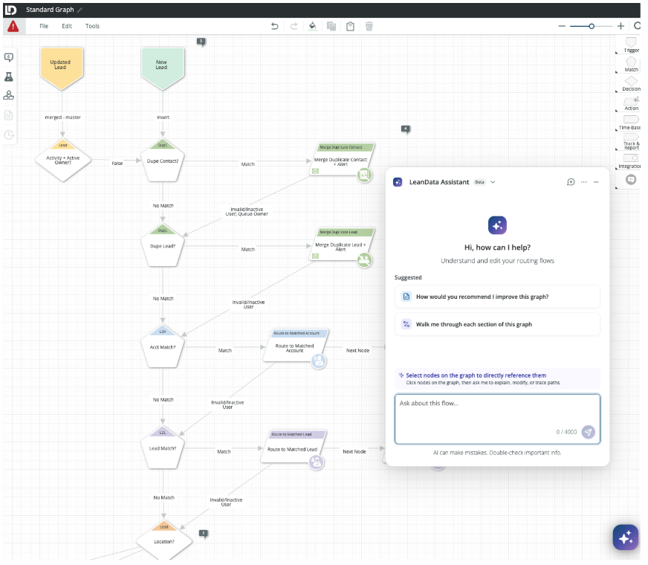Minimize the LeanData Assistant panel

tap(596, 182)
